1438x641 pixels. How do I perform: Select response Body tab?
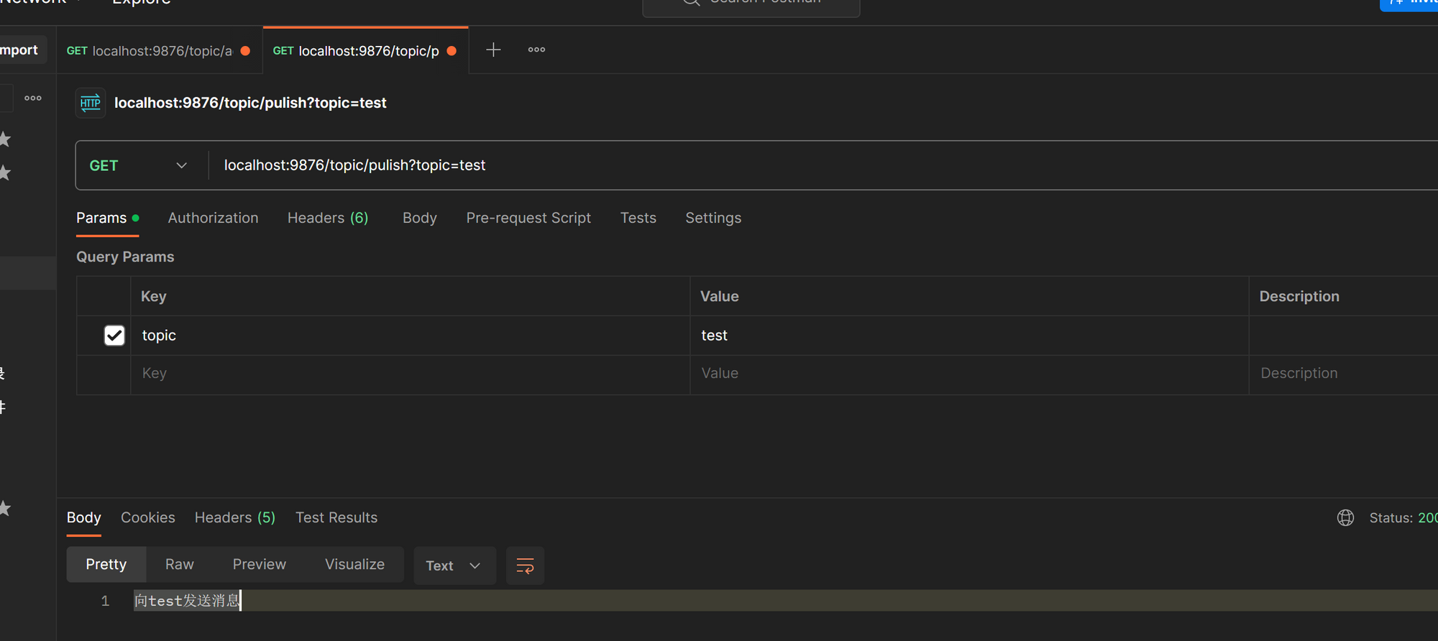tap(84, 517)
